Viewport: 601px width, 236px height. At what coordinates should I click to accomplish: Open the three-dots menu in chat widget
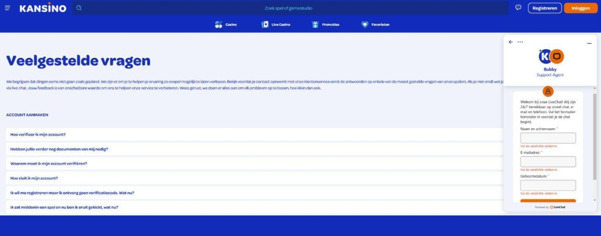click(520, 42)
